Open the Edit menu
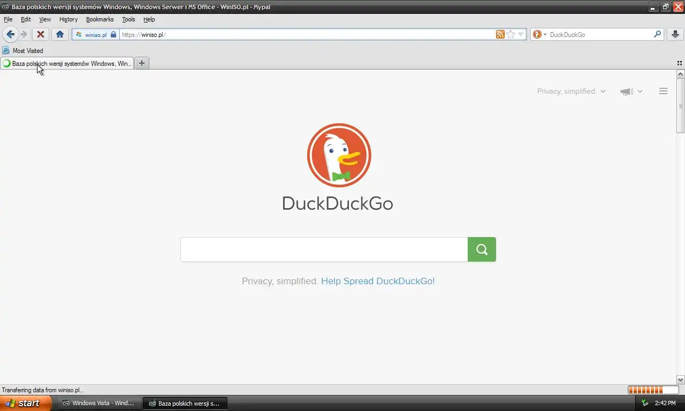 (x=26, y=19)
